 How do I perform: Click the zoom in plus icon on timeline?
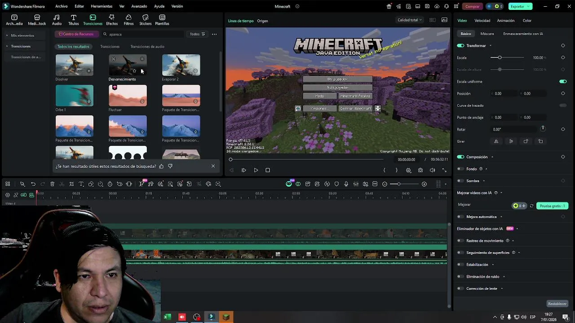click(424, 184)
